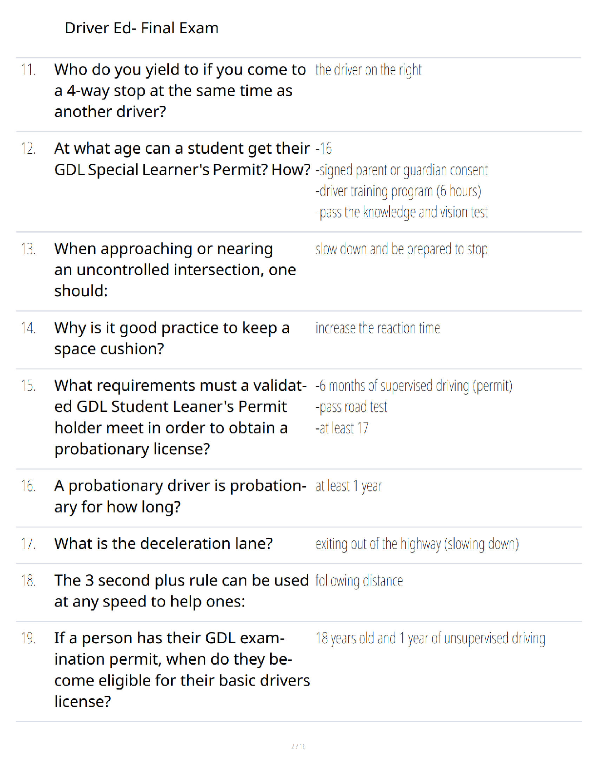Click the page number at the page bottom

pos(298,746)
